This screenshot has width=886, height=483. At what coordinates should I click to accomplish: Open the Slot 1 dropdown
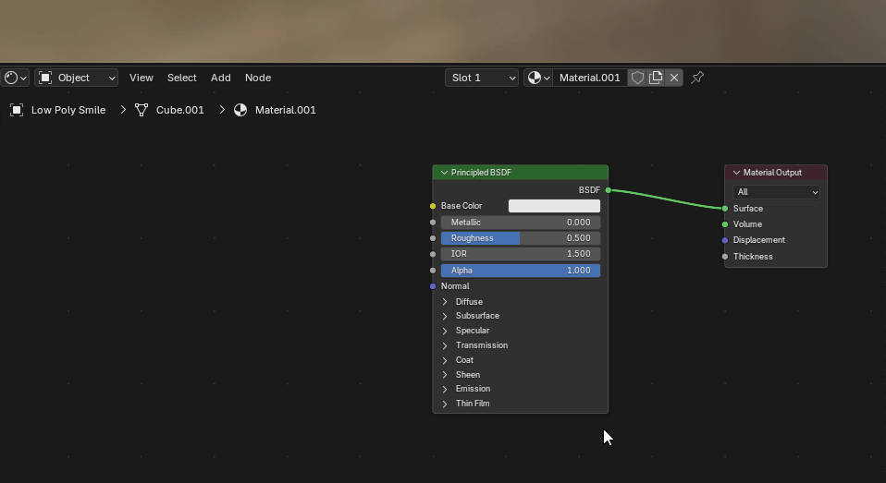482,78
